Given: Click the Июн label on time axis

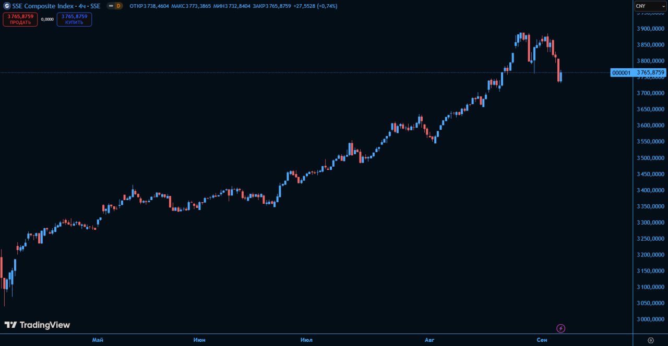Looking at the screenshot, I should (199, 340).
